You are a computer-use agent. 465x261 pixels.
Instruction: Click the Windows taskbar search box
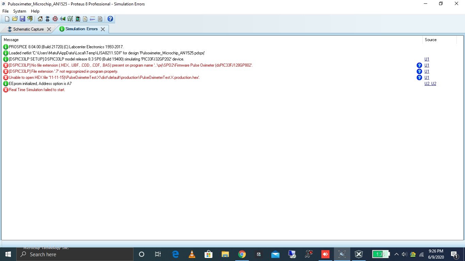click(x=75, y=254)
